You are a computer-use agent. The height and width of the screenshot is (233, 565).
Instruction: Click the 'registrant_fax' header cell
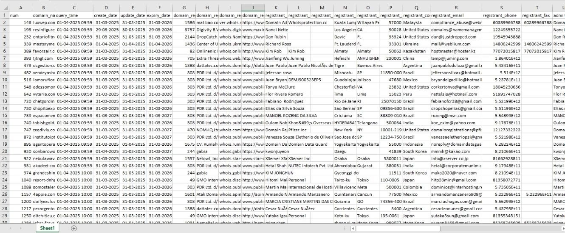[x=537, y=15]
